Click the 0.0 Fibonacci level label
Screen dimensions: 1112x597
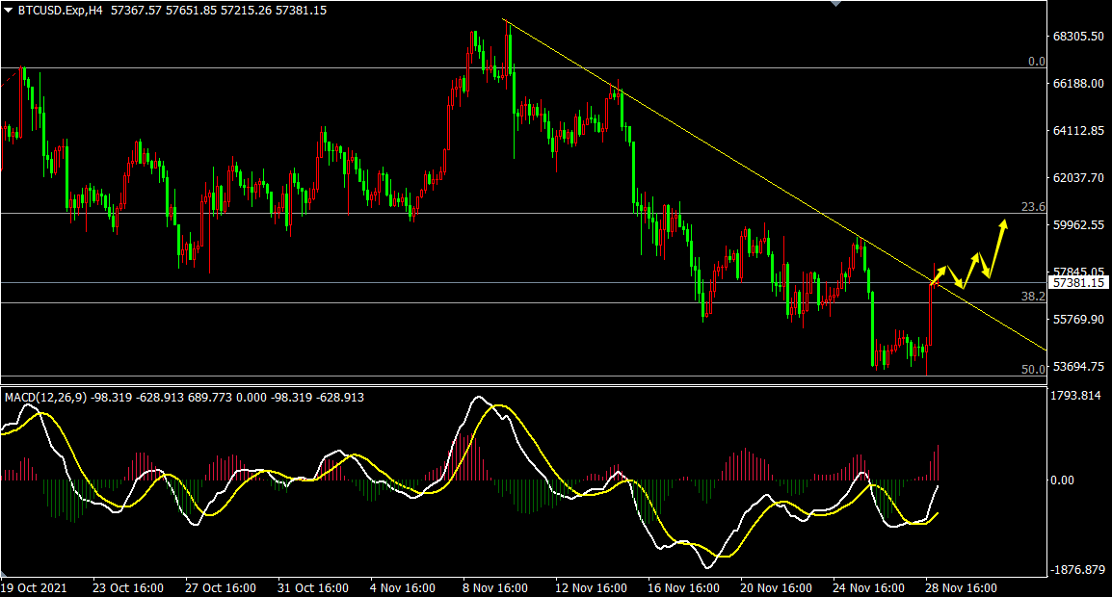(x=1035, y=62)
